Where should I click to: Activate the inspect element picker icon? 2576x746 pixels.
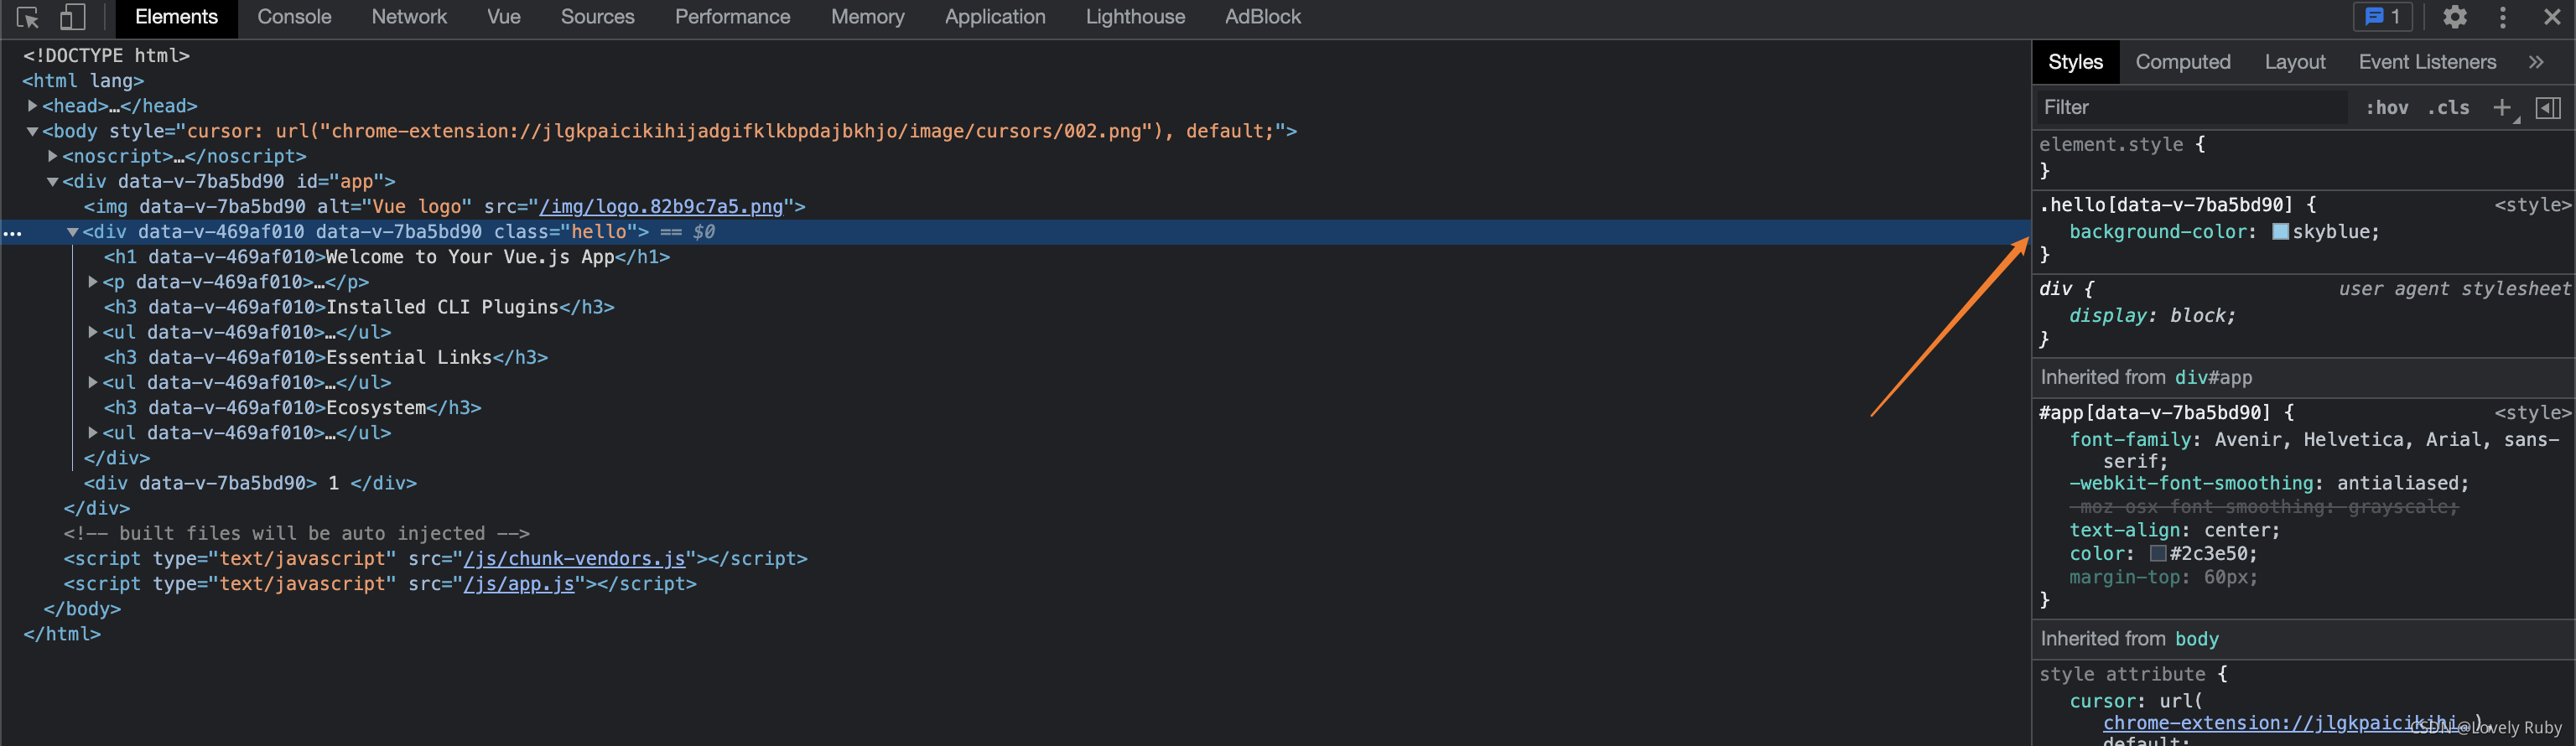[28, 17]
